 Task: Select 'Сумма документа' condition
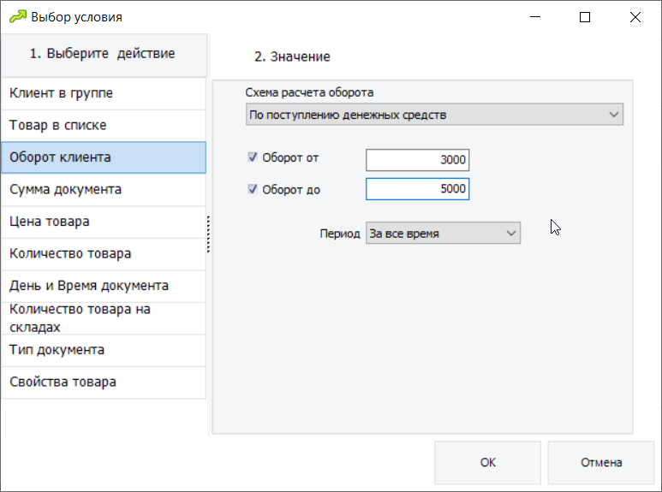[x=104, y=189]
